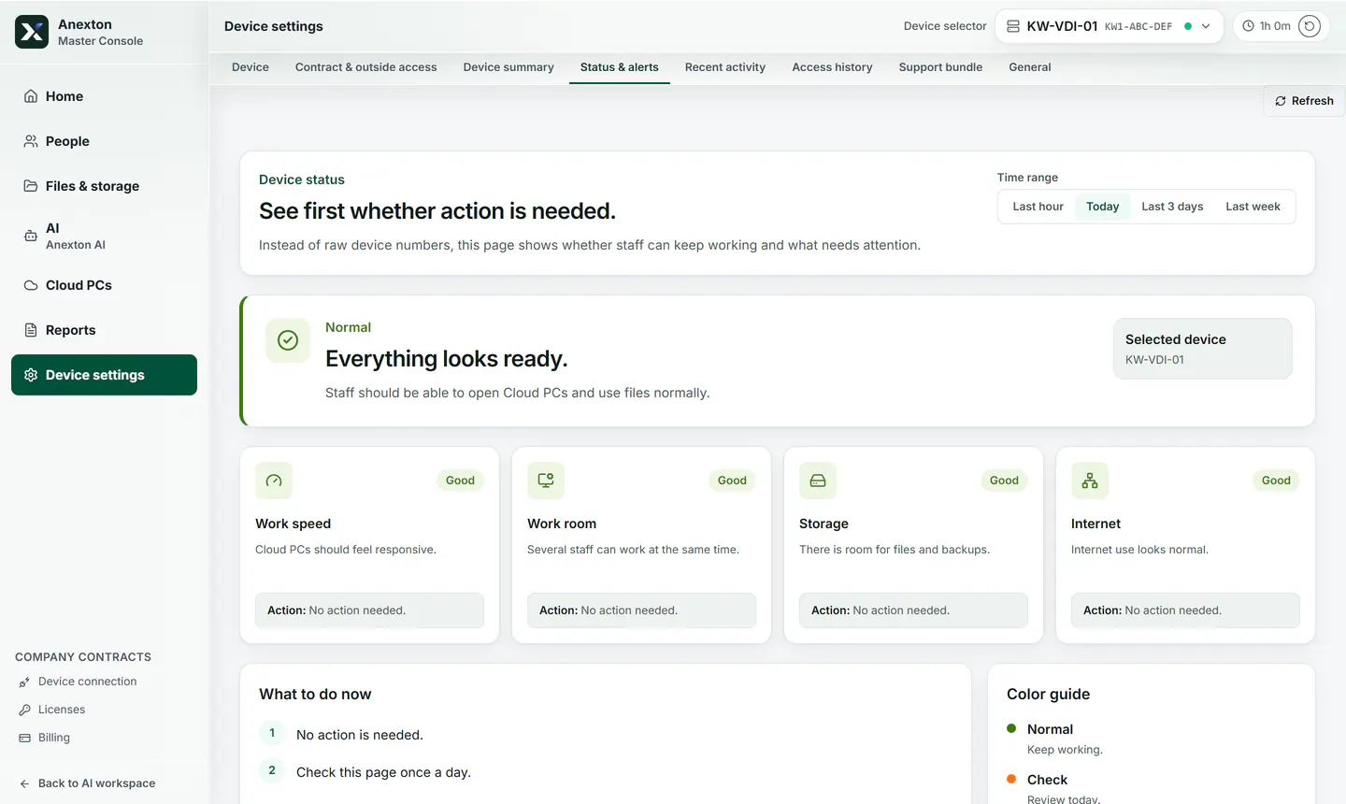Viewport: 1346px width, 804px height.
Task: Click the session timer reset icon
Action: [x=1310, y=26]
